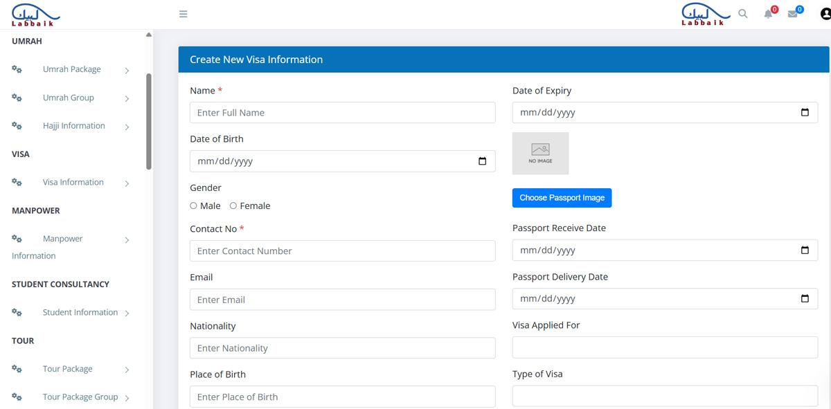Screen dimensions: 831x409
Task: Click Choose Passport Image button
Action: [562, 198]
